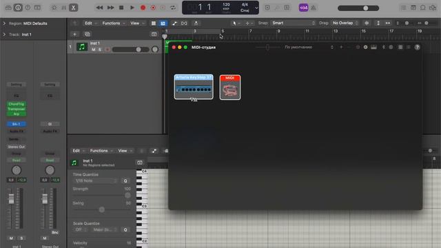Viewport: 441px width, 248px height.
Task: Click the Time Quantize Q button
Action: click(125, 180)
